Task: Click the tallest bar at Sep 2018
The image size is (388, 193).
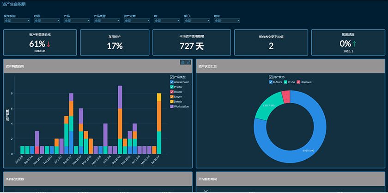Action: (x=120, y=120)
